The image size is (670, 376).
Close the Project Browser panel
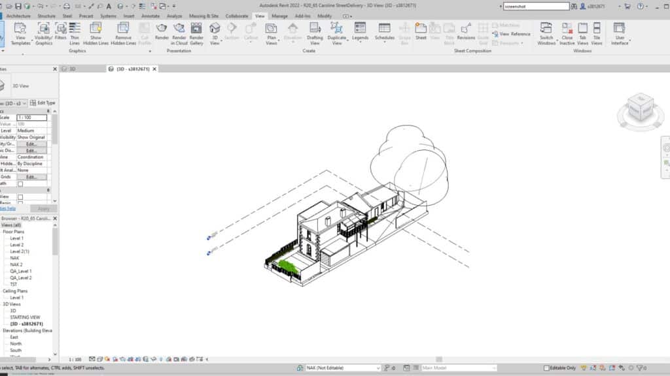(55, 218)
